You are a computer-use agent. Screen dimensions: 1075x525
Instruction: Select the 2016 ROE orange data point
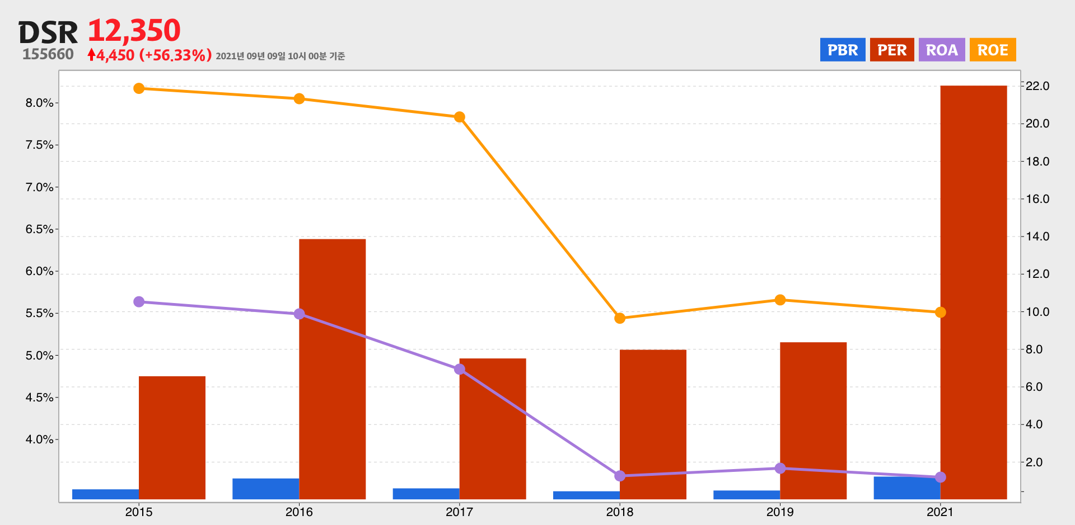(299, 99)
